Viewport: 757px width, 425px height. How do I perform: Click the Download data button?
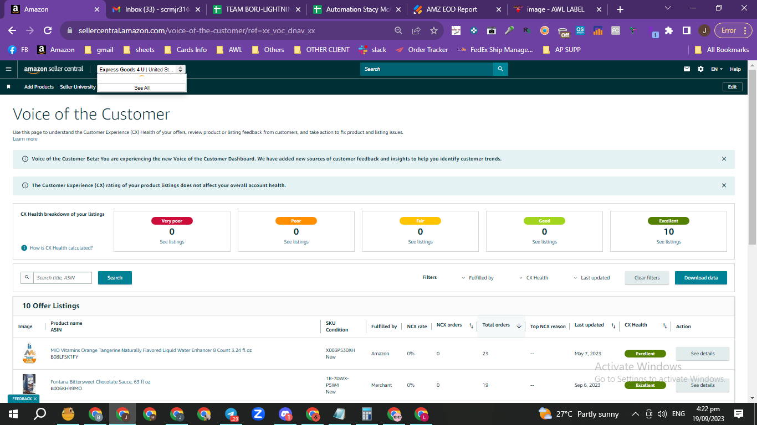pyautogui.click(x=700, y=278)
